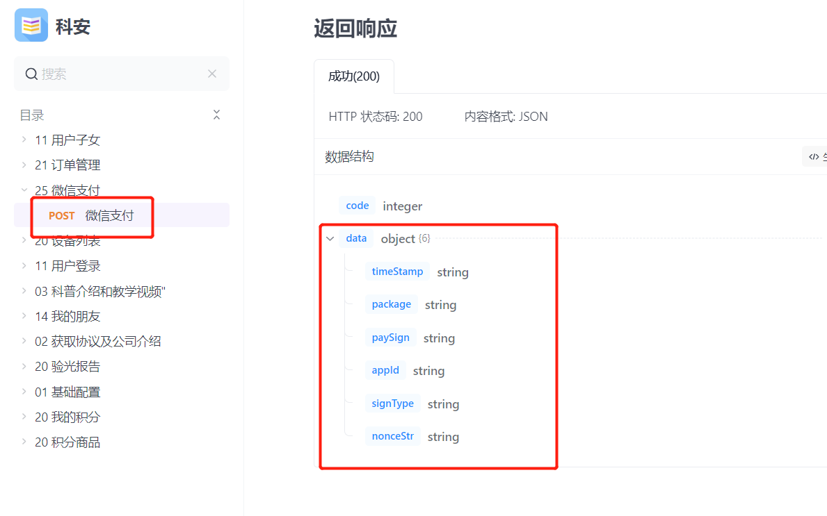Collapse all directories with the 目录 toggle icon
Image resolution: width=827 pixels, height=516 pixels.
(216, 115)
